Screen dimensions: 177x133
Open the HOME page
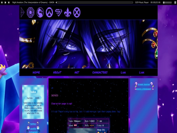[36, 72]
